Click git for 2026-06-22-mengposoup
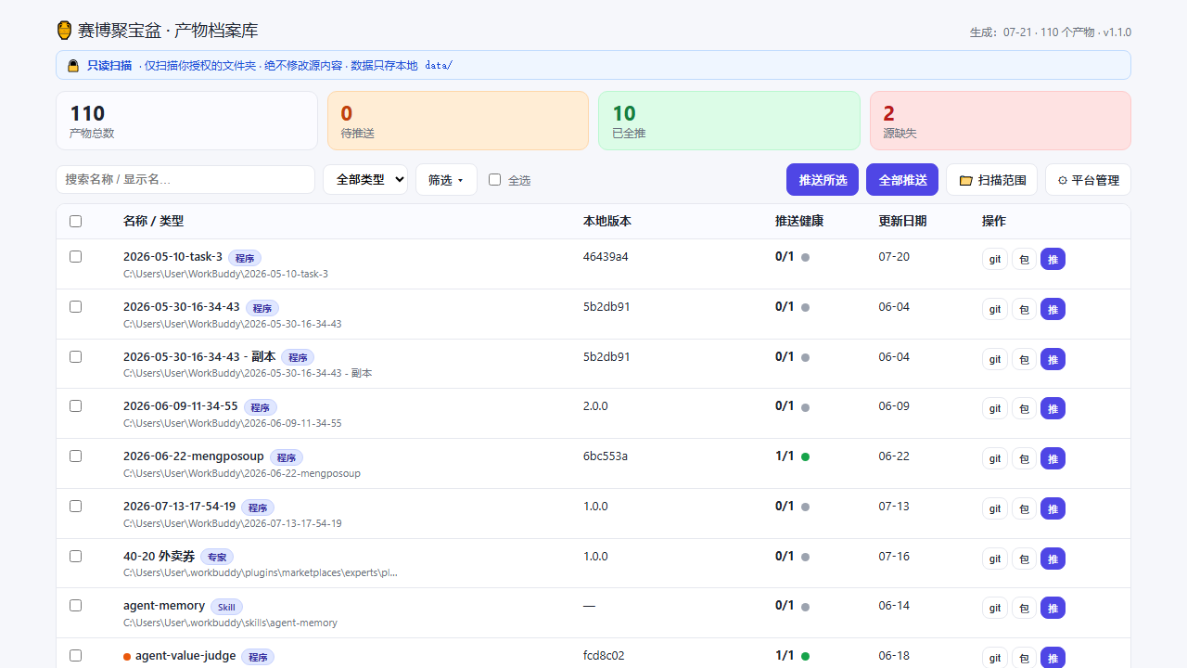This screenshot has height=668, width=1187. [x=995, y=458]
